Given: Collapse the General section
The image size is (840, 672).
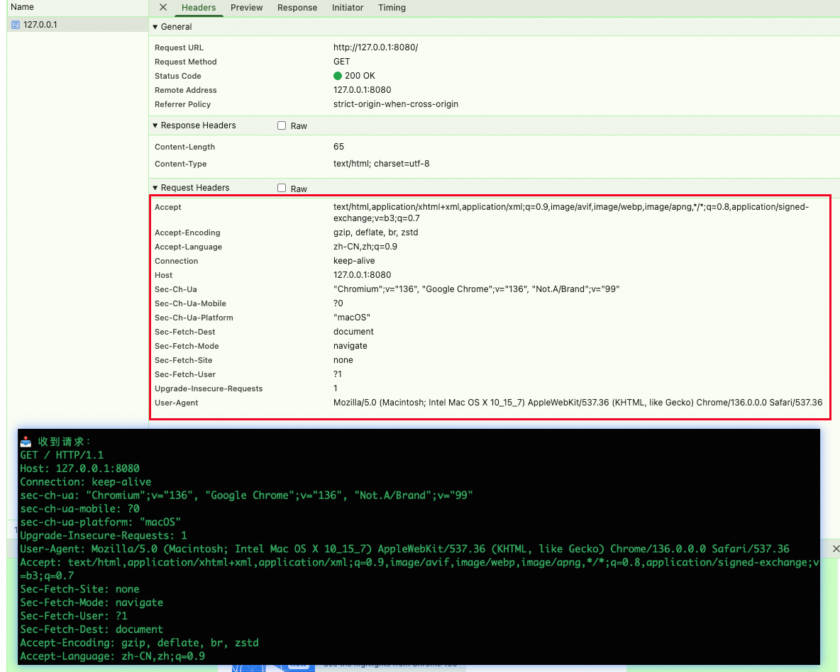Looking at the screenshot, I should [x=155, y=27].
